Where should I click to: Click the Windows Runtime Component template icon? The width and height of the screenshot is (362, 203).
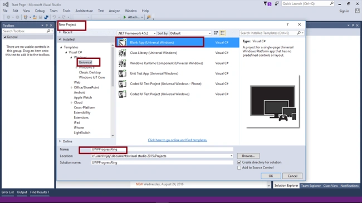[123, 63]
